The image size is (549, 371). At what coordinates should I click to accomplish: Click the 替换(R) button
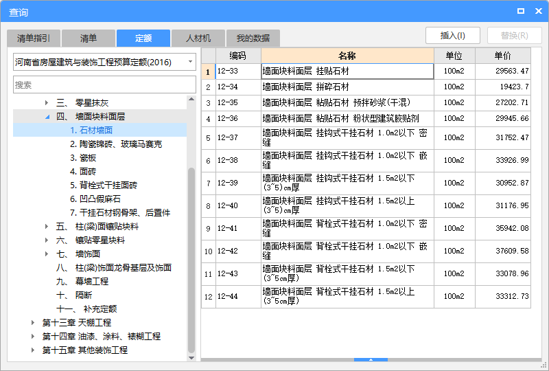coord(514,36)
